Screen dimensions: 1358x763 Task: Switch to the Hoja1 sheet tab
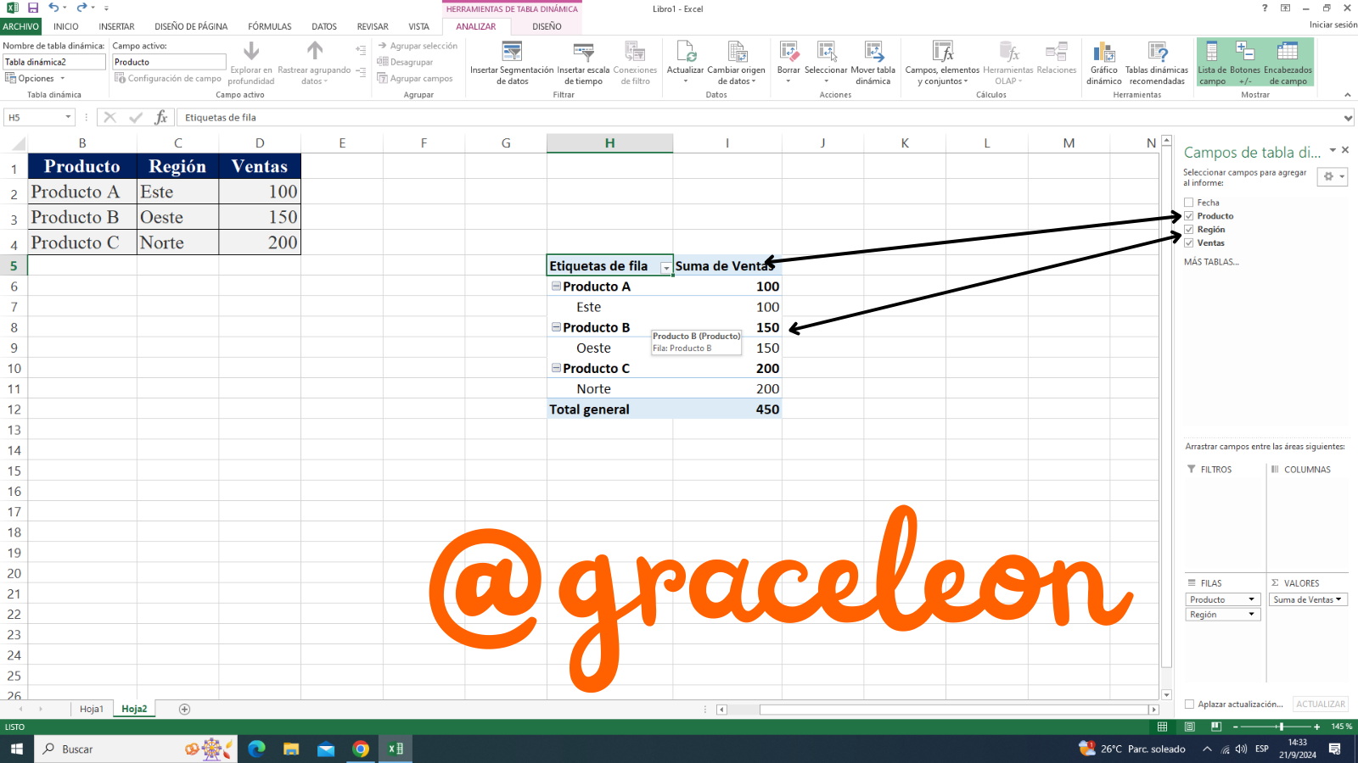coord(92,710)
